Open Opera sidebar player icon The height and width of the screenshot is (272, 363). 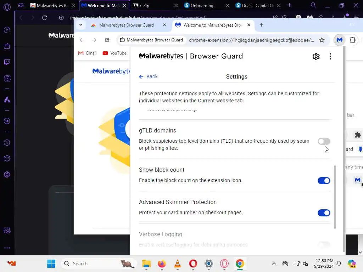point(7,121)
